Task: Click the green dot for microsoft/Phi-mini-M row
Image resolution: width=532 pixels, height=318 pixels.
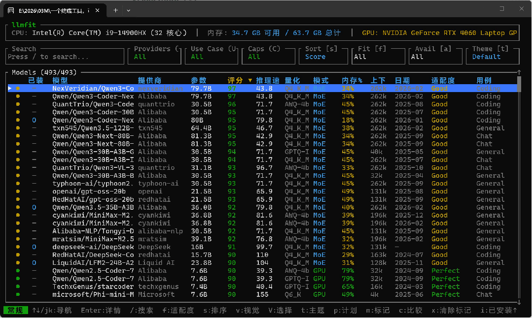Action: 18,294
